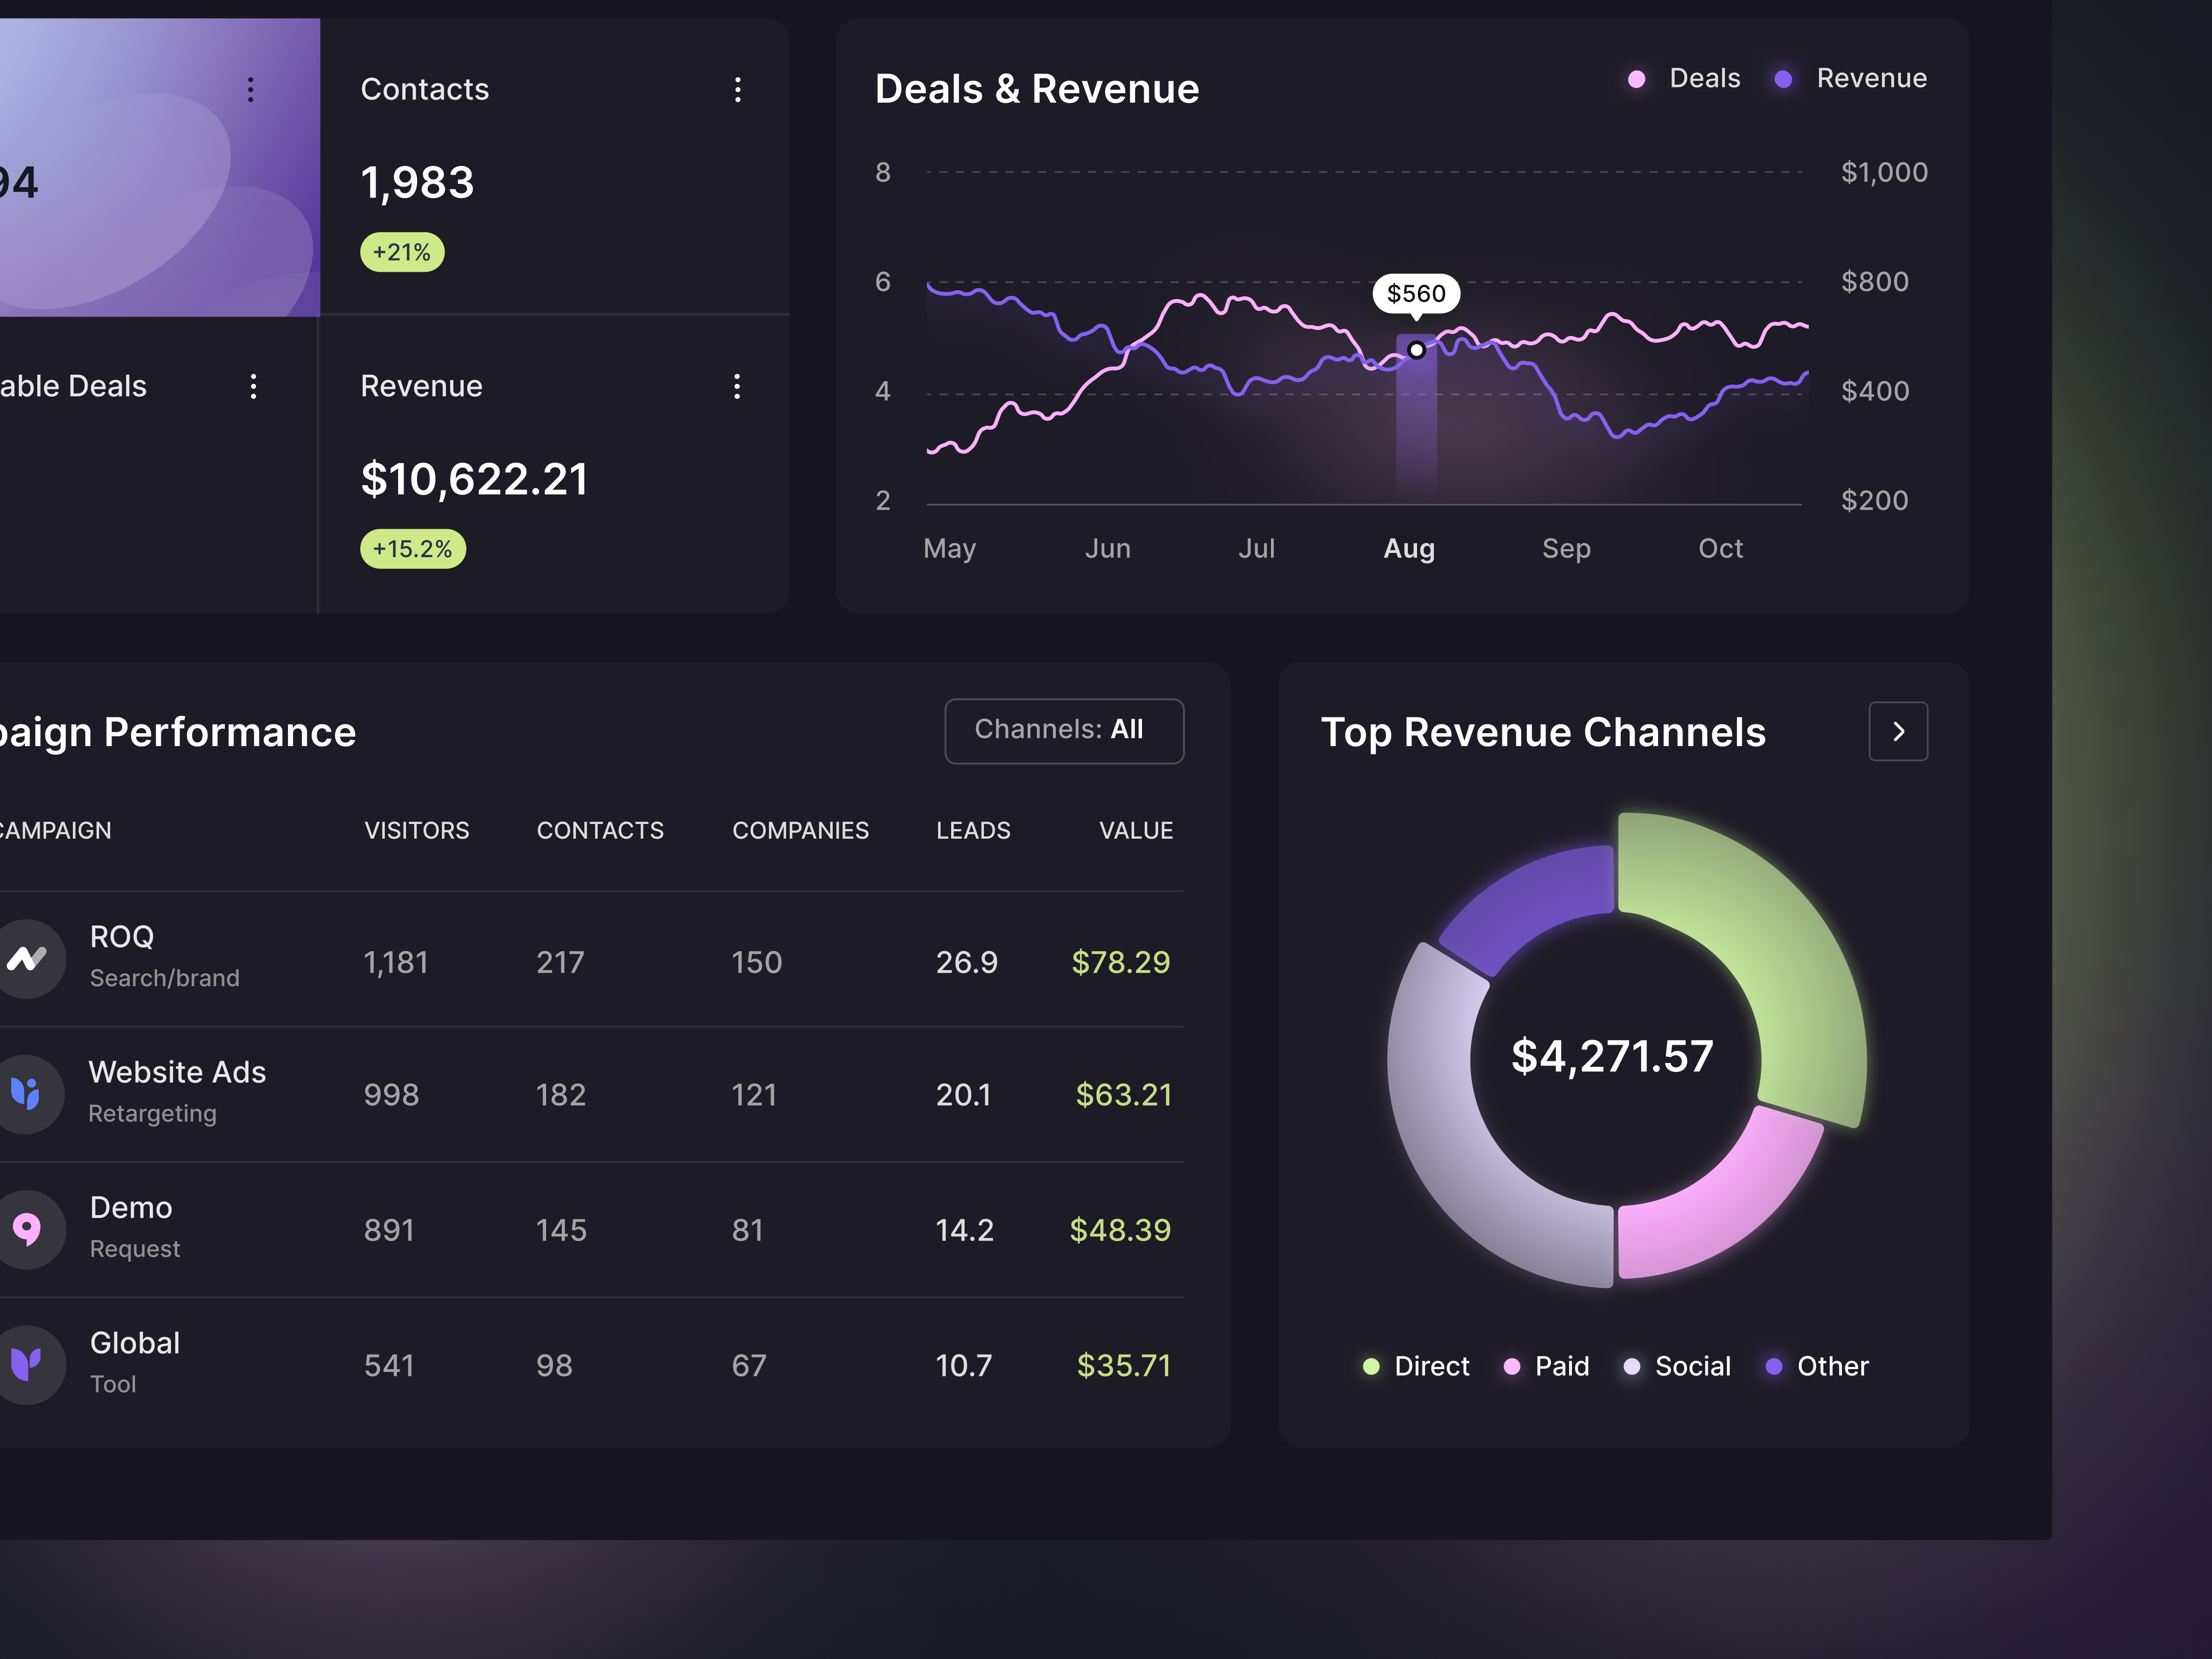This screenshot has height=1659, width=2212.
Task: Select the Aug label on the timeline
Action: pyautogui.click(x=1409, y=548)
